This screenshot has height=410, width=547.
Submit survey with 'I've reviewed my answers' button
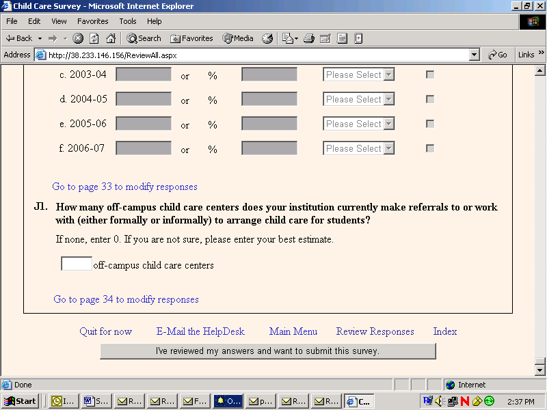(268, 351)
